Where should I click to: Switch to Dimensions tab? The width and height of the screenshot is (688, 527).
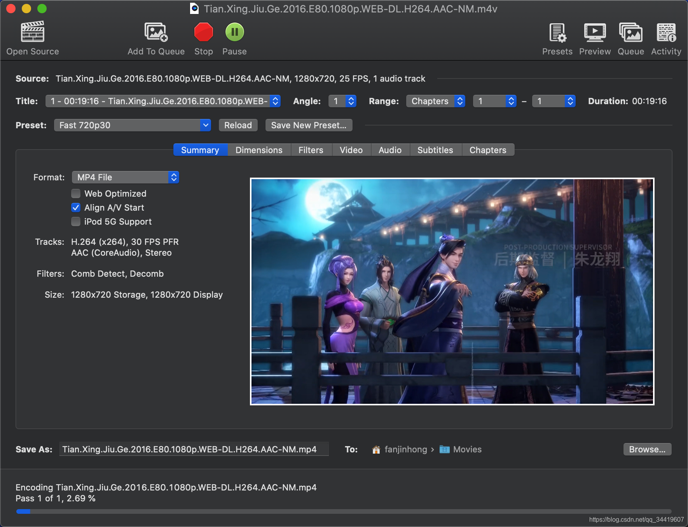point(259,150)
